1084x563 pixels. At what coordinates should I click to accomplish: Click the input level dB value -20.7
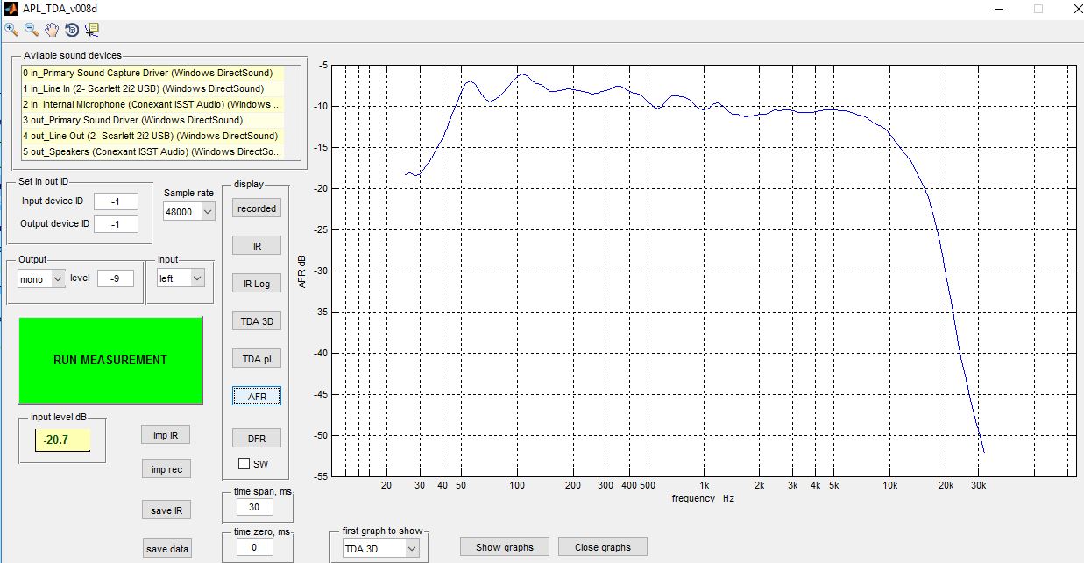[63, 440]
